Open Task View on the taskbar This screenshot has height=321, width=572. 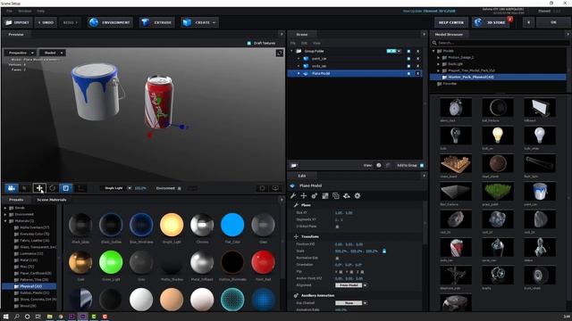[x=38, y=317]
